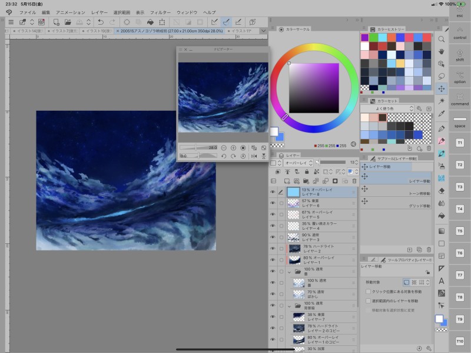Select the Zoom magnifier tool
Image resolution: width=471 pixels, height=353 pixels.
coord(442,39)
